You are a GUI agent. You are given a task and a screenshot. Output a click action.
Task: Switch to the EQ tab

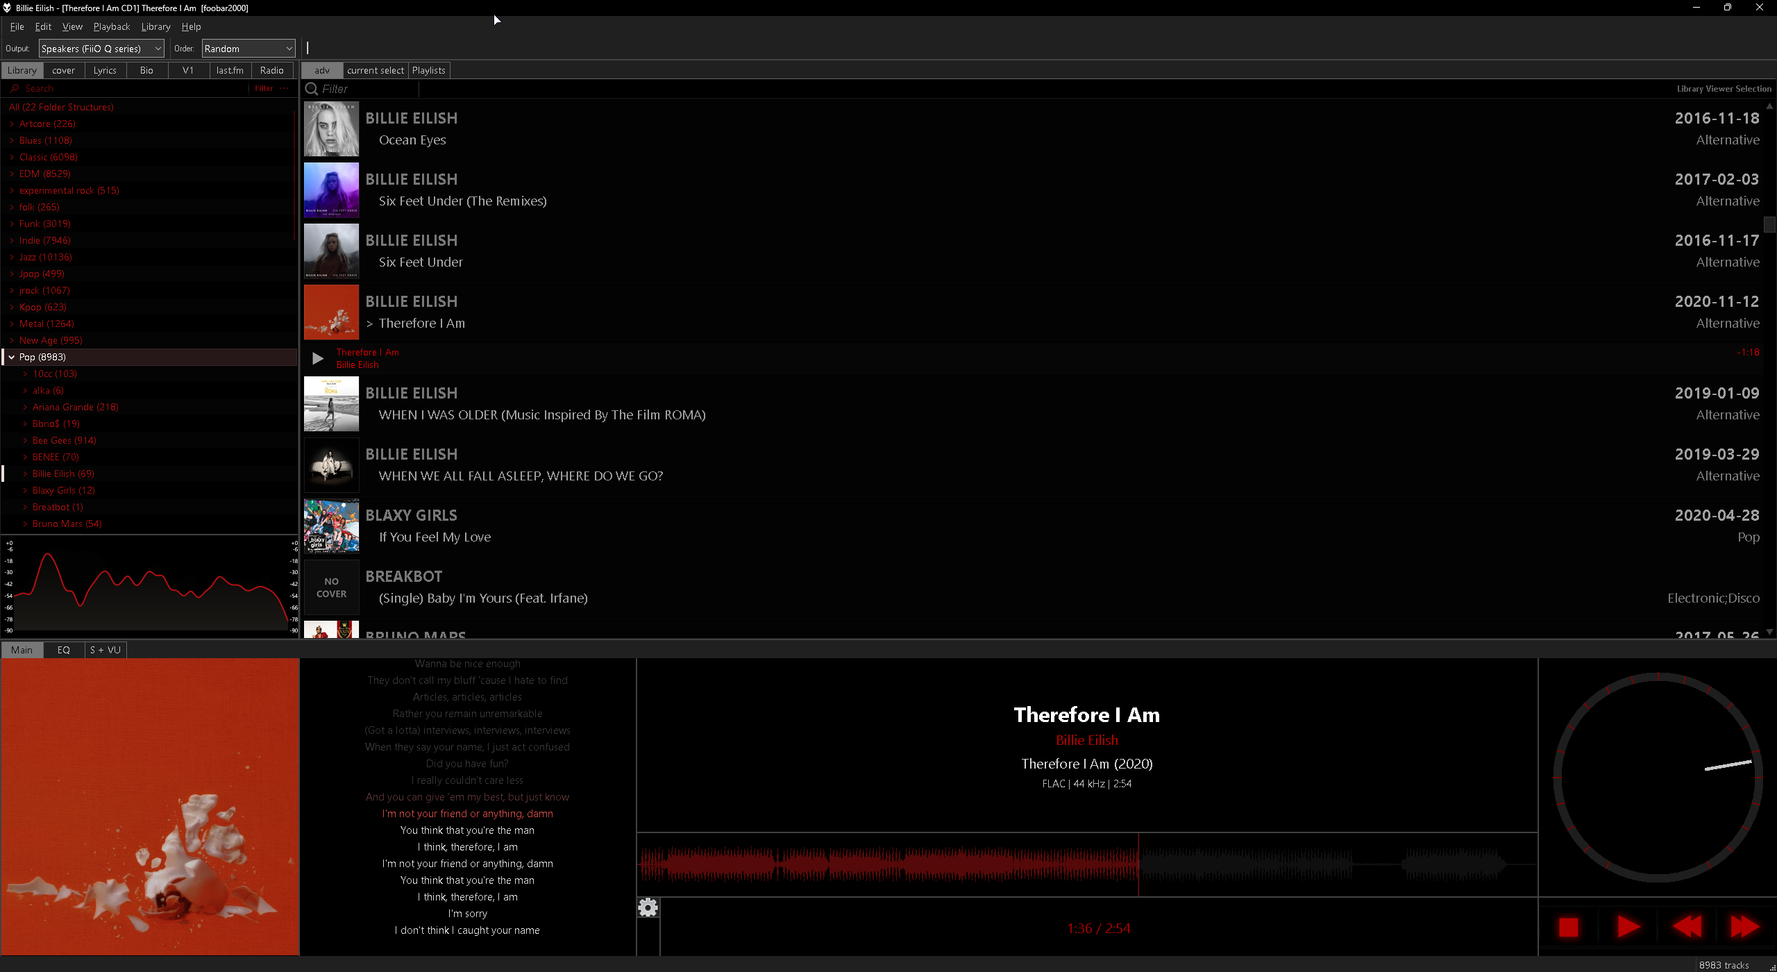63,650
